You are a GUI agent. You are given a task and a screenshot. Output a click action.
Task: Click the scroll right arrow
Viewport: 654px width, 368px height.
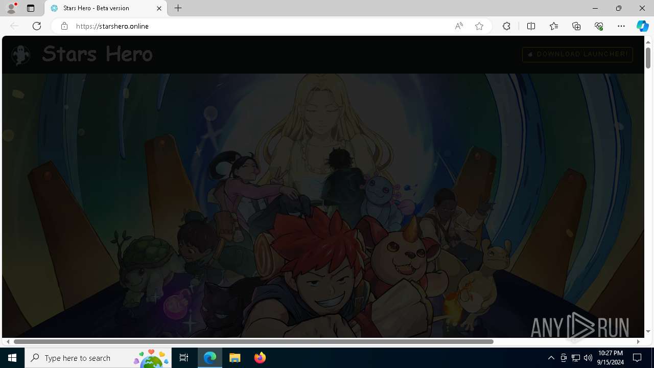(638, 341)
